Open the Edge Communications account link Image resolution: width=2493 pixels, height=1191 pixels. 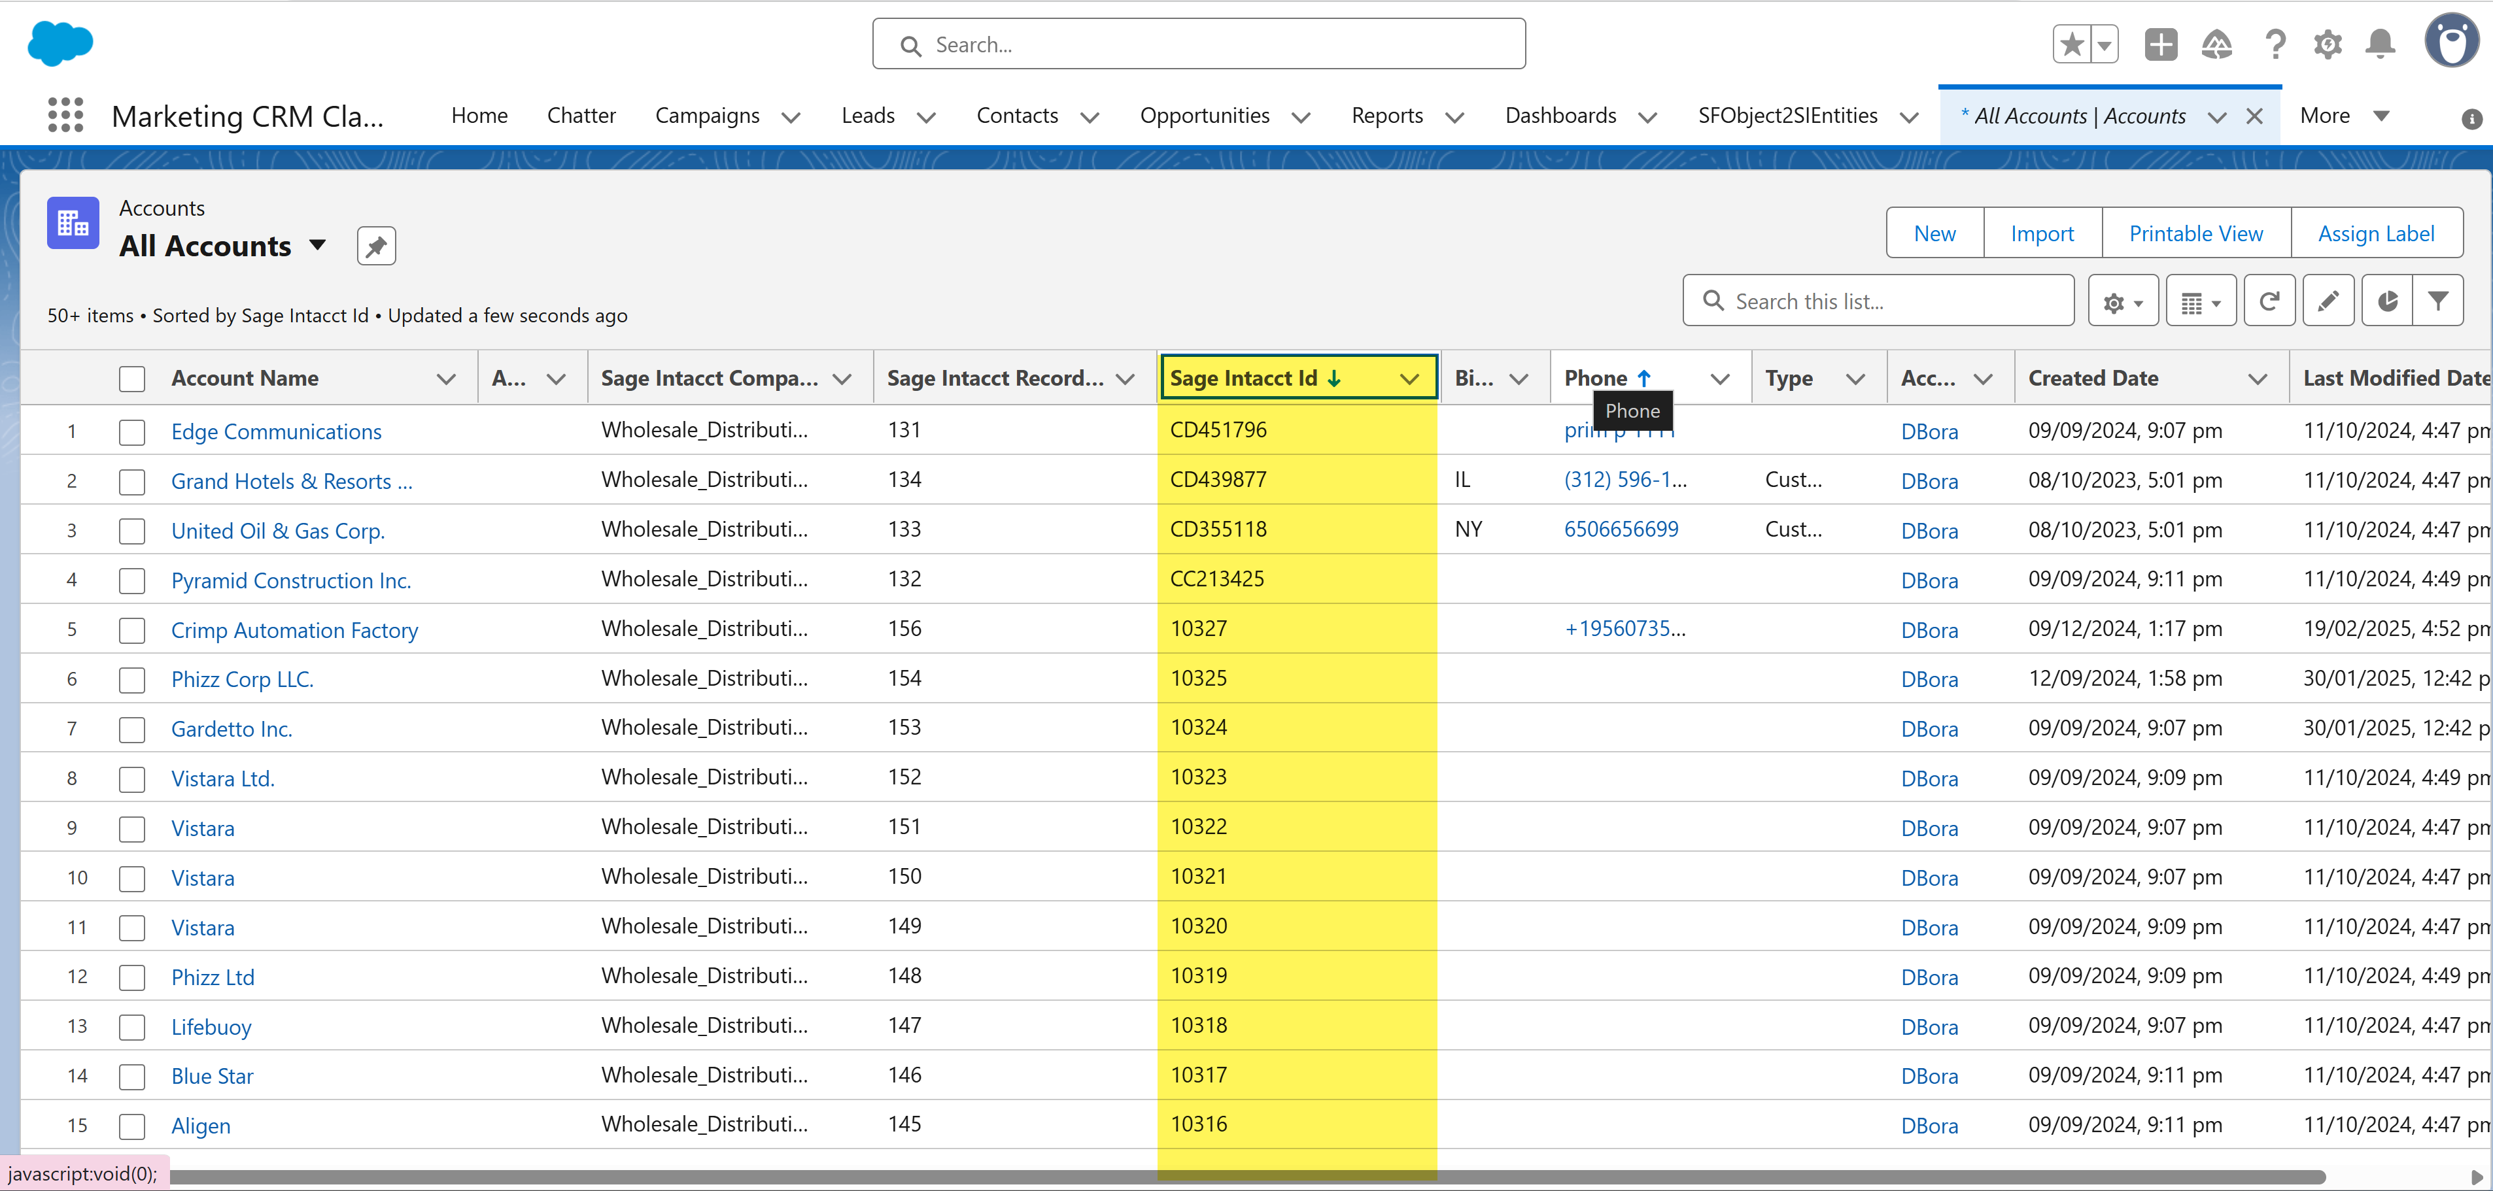pos(276,431)
